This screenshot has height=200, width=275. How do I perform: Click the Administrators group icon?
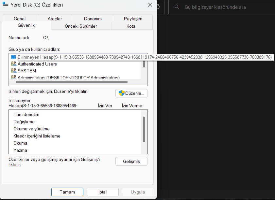[x=13, y=77]
